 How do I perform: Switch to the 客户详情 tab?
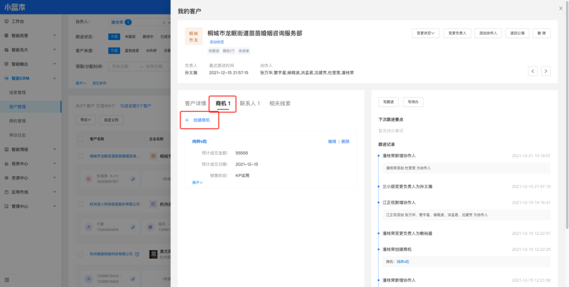click(195, 103)
